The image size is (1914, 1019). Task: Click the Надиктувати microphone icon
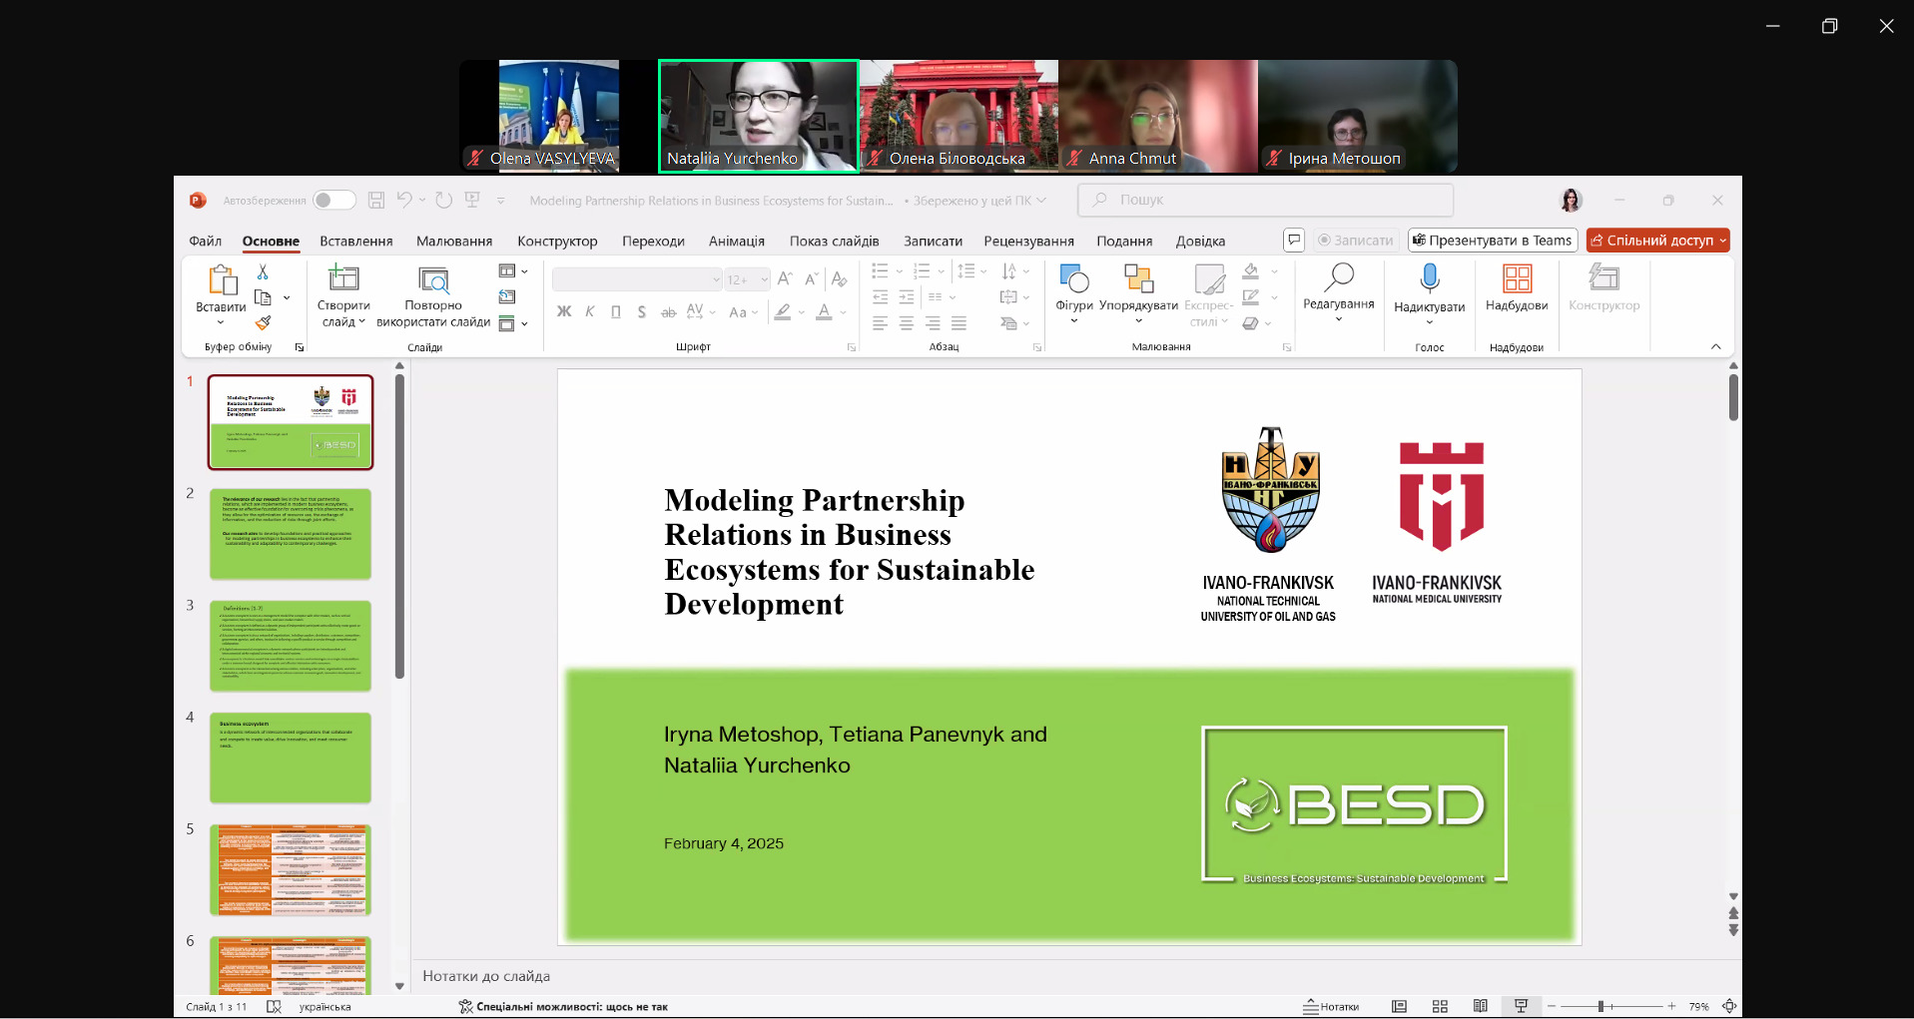point(1429,278)
